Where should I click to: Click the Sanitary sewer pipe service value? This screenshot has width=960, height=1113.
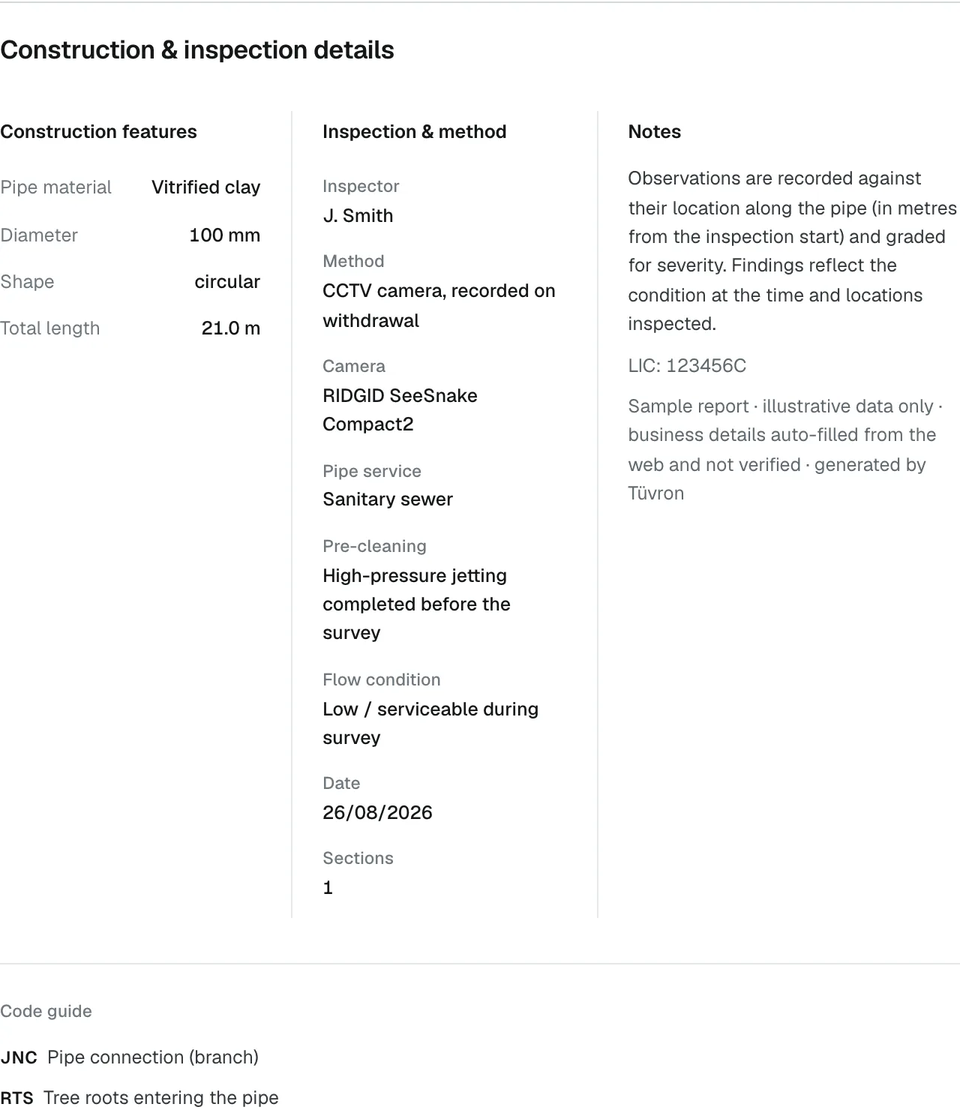(388, 499)
